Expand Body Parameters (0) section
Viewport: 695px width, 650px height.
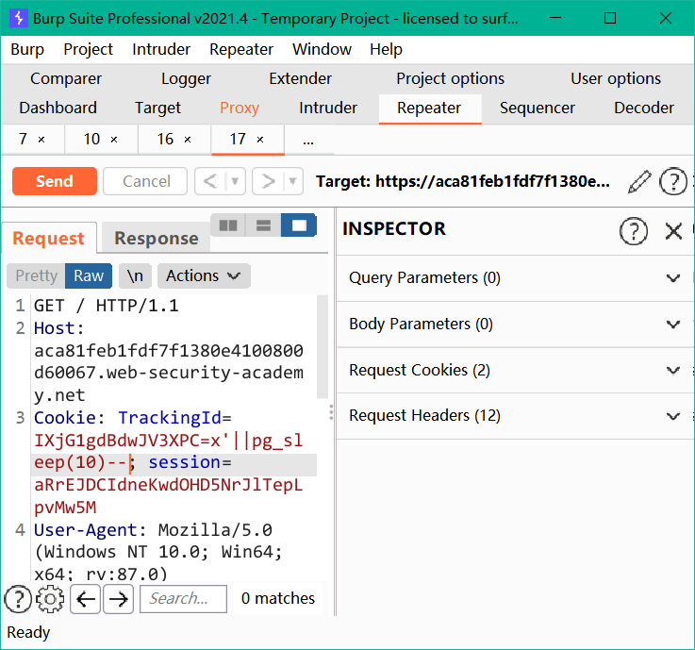tap(515, 325)
